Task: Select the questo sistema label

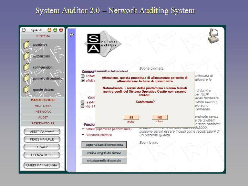Action: 44,90
